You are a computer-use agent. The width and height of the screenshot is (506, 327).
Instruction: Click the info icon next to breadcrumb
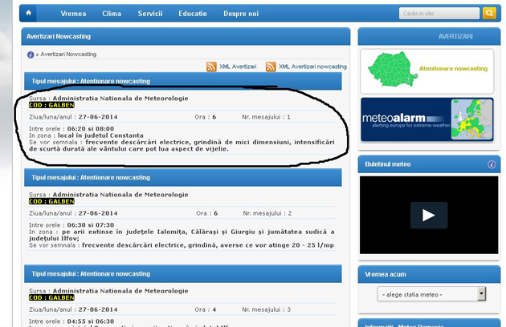click(31, 55)
